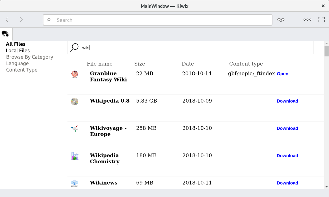Viewport: 329px width, 197px height.
Task: Click the forward navigation arrow
Action: (x=21, y=20)
